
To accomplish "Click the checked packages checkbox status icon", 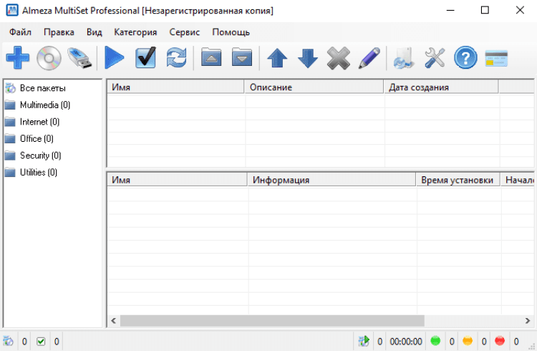I will point(41,342).
